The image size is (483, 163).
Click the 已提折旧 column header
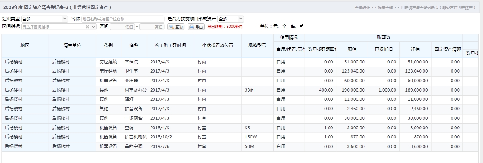[383, 50]
